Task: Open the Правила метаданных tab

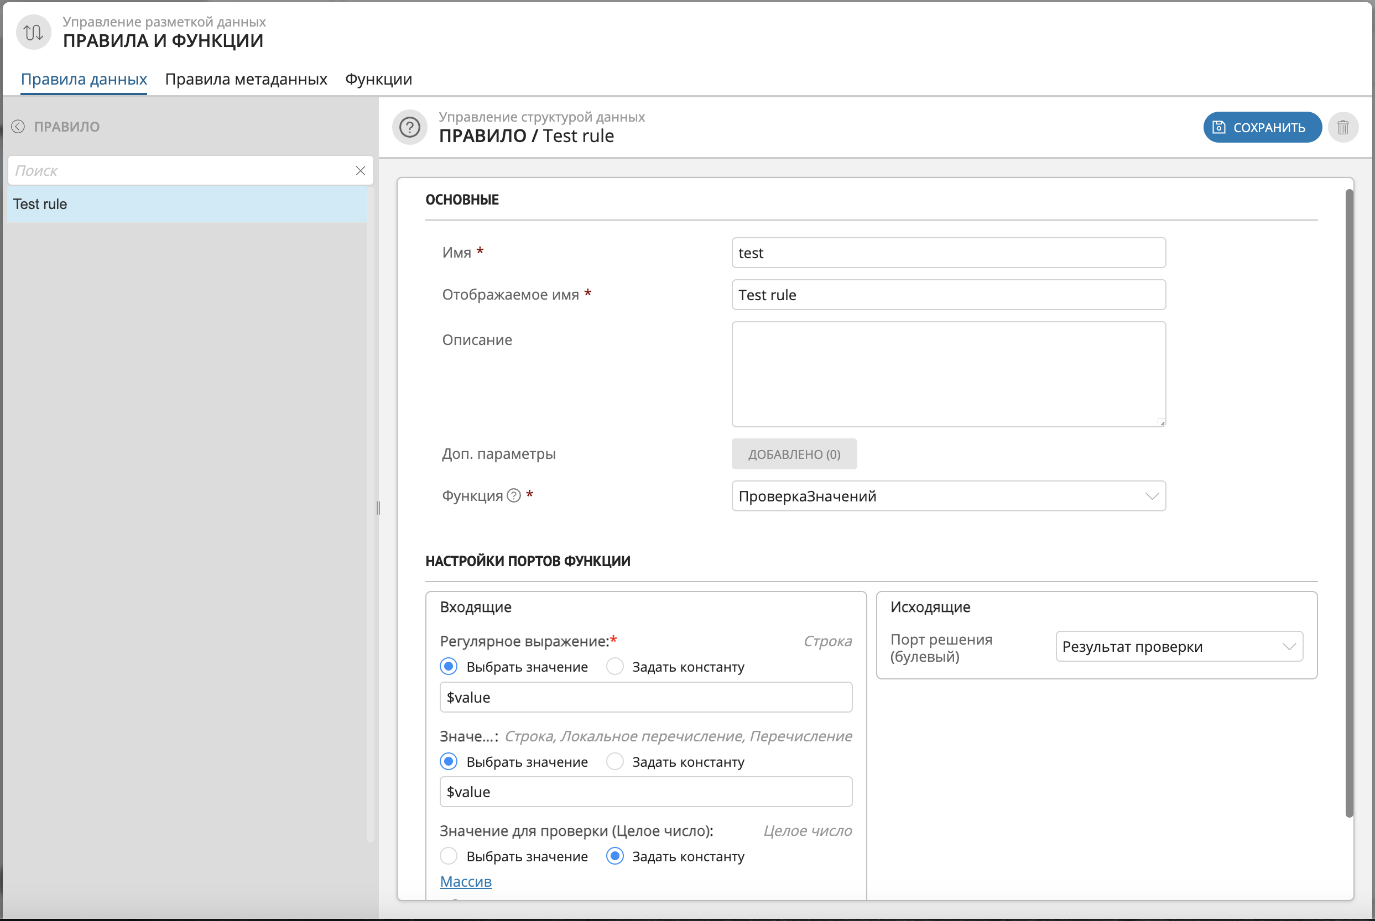Action: click(x=246, y=79)
